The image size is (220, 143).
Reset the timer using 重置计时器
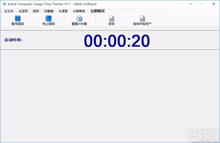(79, 20)
